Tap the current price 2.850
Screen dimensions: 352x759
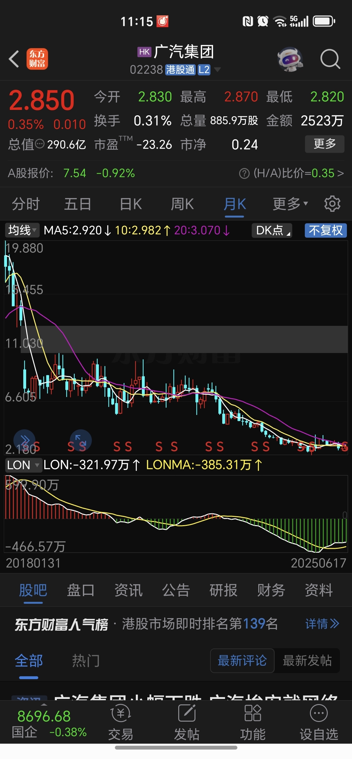[41, 100]
